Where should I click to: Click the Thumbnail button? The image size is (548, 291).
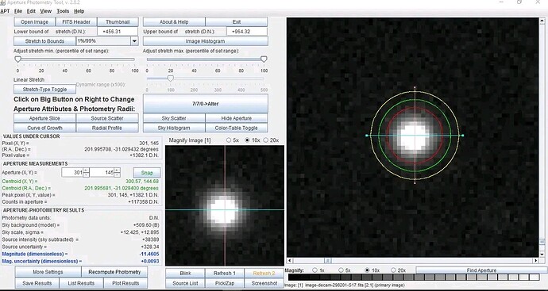click(x=118, y=21)
